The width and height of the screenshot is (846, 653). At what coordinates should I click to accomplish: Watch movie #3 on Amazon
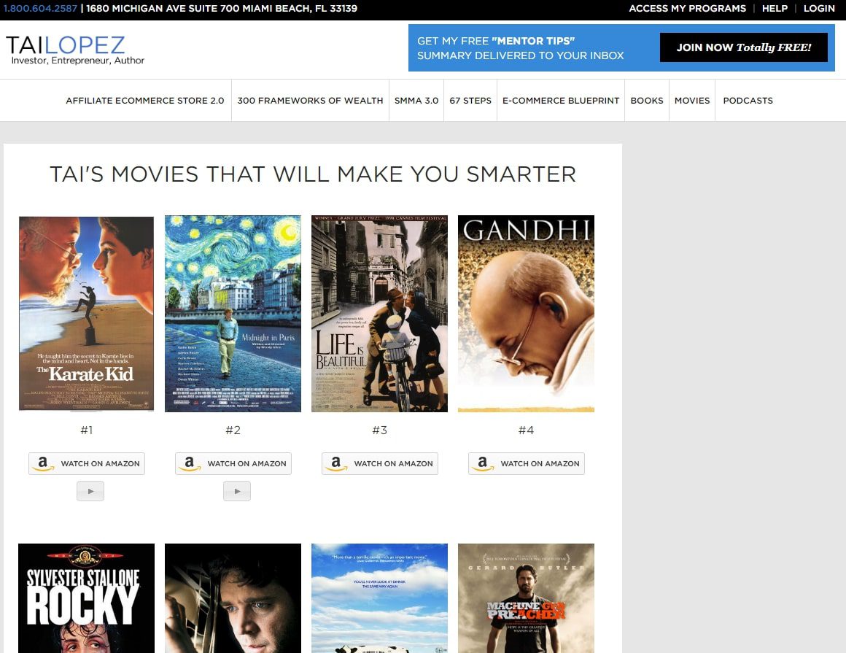(x=380, y=463)
